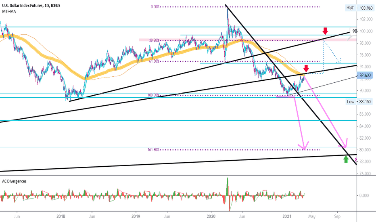Click the 61.80% Fibonacci level label

[154, 61]
